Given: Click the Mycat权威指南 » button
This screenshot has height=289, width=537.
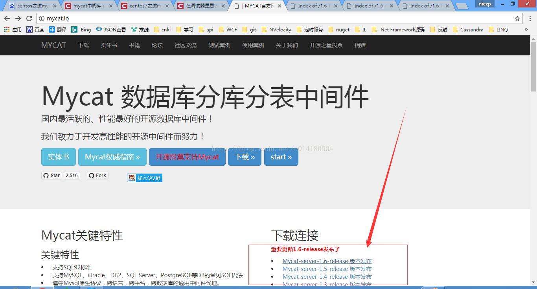Looking at the screenshot, I should coord(112,157).
